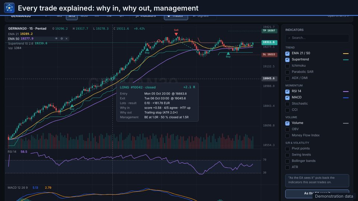Click the +0.42% change value
The image size is (358, 201).
click(x=139, y=29)
